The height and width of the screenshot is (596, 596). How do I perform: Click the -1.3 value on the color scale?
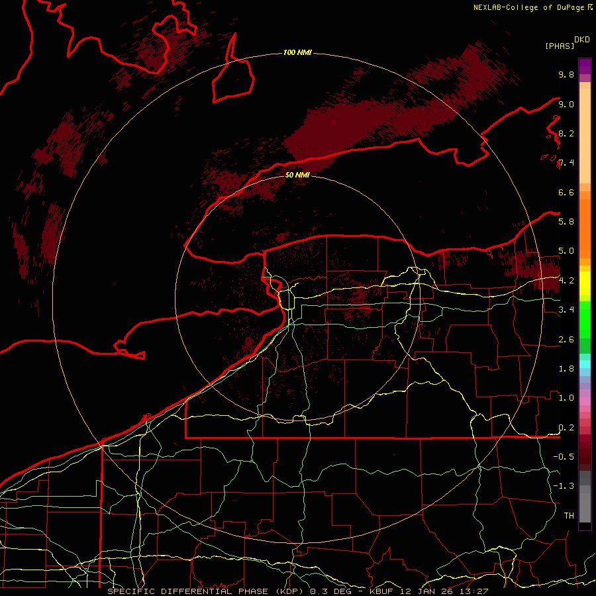coord(564,486)
